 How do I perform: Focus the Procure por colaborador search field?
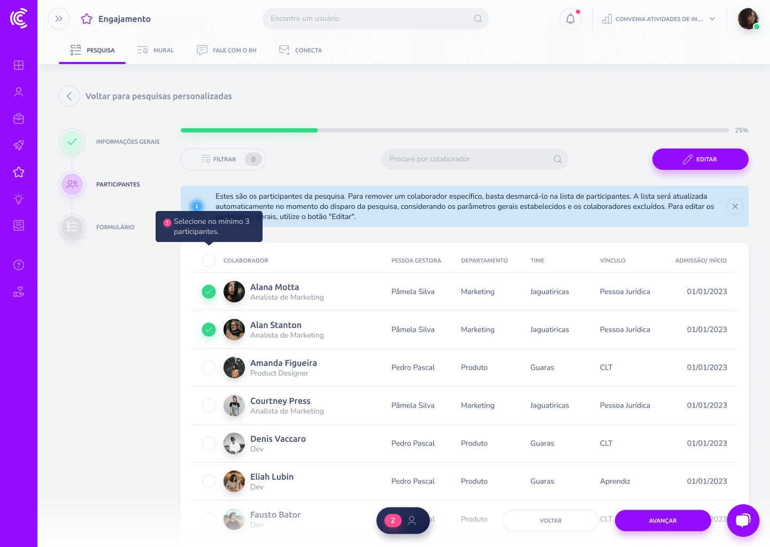click(468, 159)
